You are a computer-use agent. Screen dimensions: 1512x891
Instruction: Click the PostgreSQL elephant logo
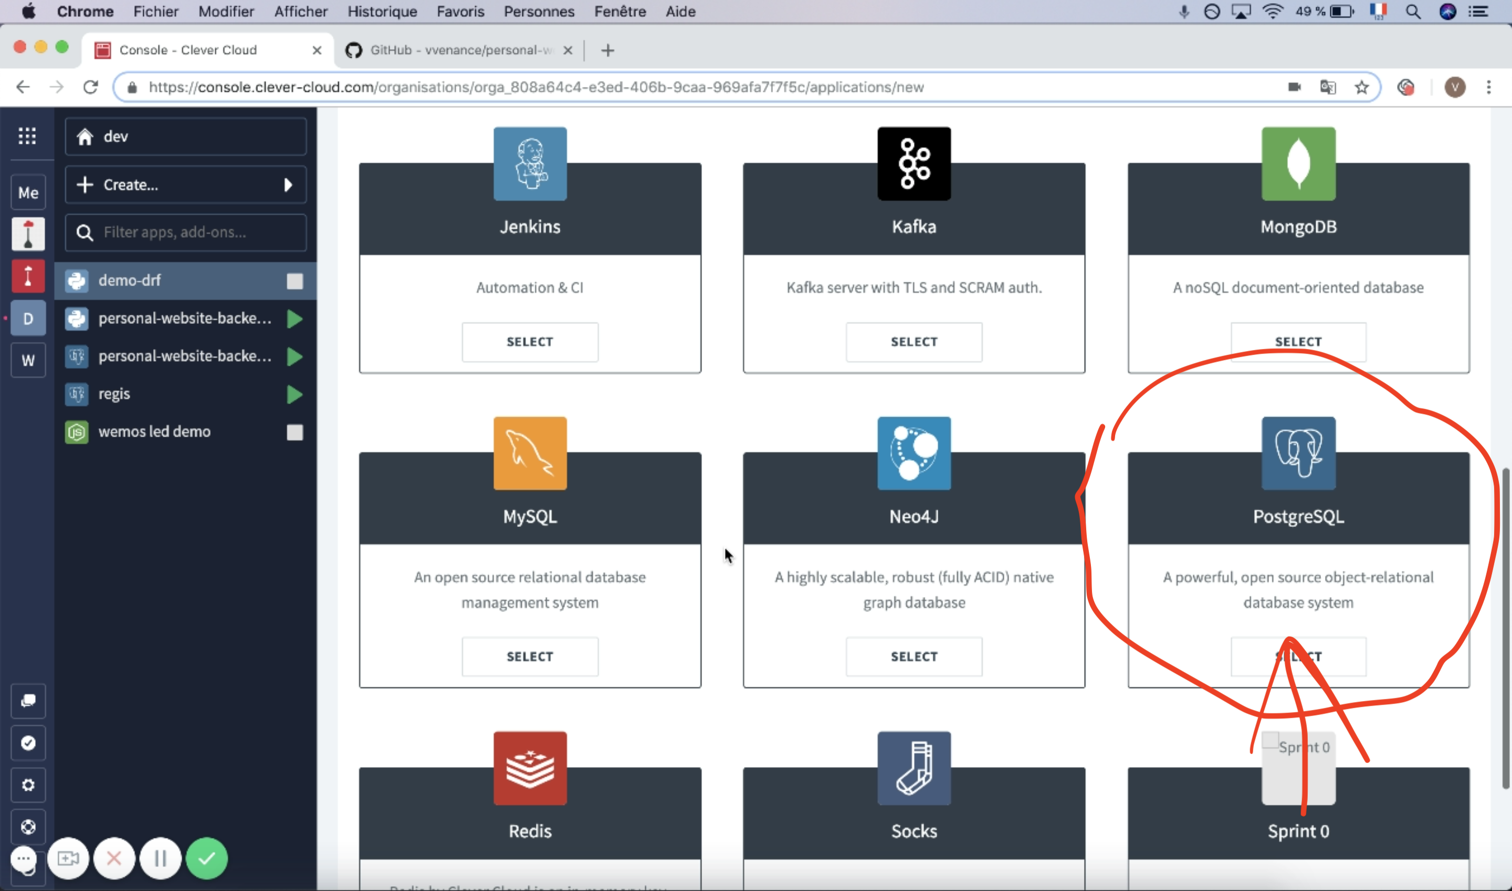[1298, 453]
